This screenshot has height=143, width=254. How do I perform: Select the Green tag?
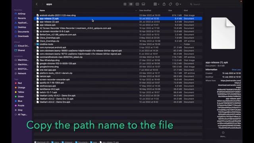coord(21,97)
